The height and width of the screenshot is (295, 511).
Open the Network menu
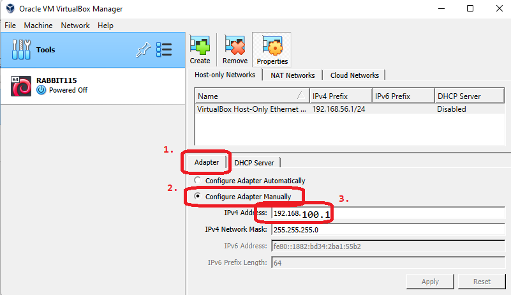coord(75,26)
